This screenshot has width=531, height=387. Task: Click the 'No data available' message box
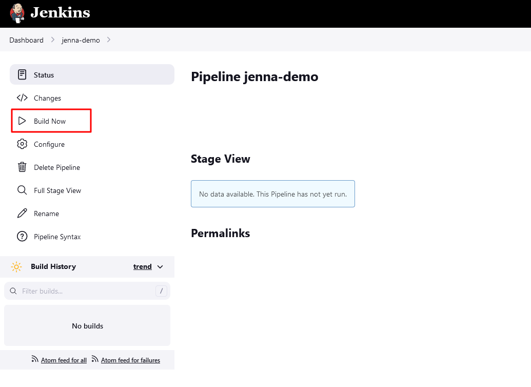tap(273, 194)
